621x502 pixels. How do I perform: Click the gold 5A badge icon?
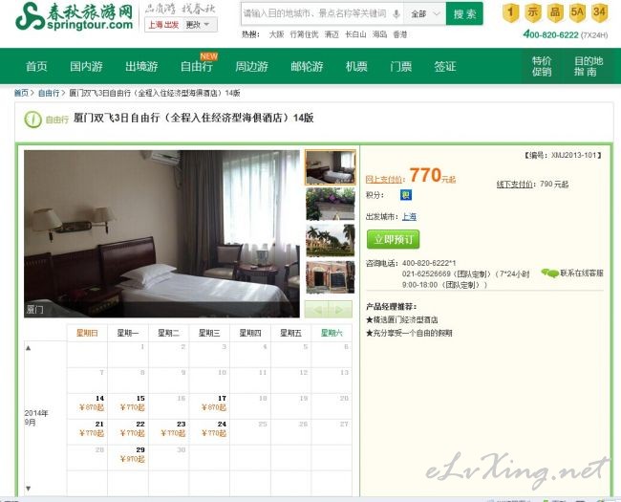coord(577,12)
